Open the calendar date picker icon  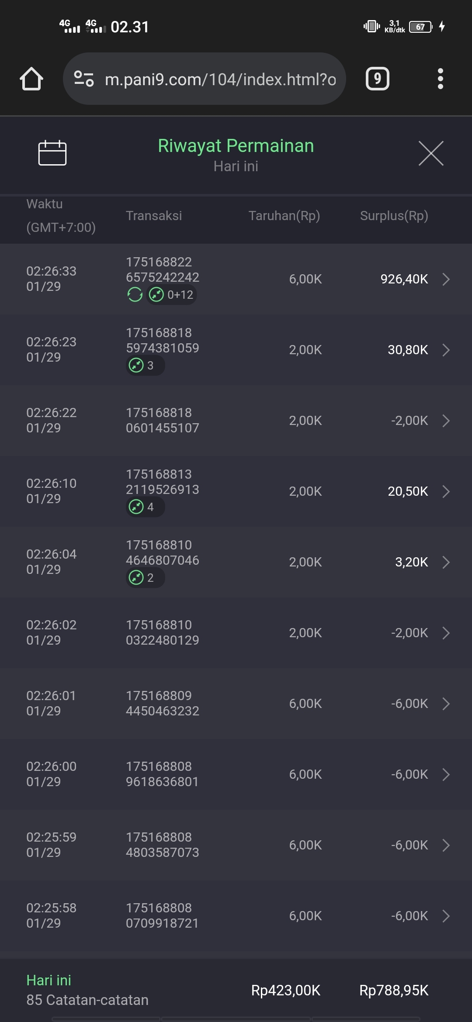click(x=52, y=153)
